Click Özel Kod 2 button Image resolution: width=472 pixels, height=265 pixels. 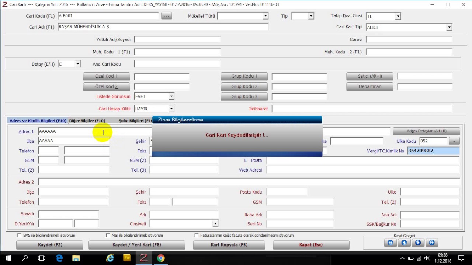(107, 86)
